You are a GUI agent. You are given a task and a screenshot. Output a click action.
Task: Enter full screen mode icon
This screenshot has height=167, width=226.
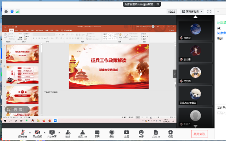pos(209,11)
